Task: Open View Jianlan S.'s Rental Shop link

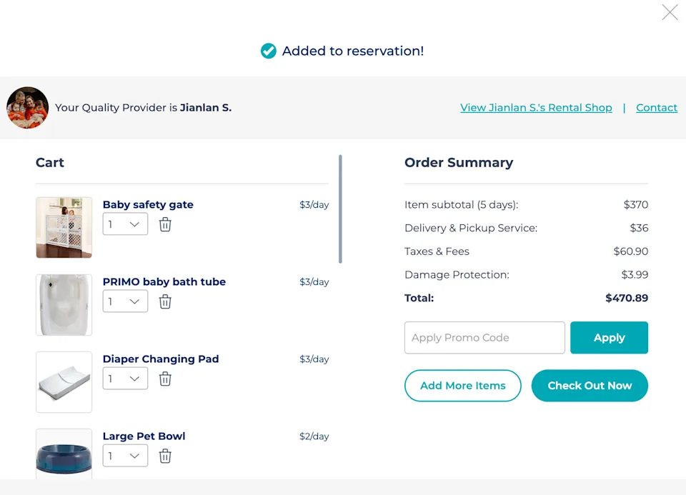Action: tap(536, 108)
